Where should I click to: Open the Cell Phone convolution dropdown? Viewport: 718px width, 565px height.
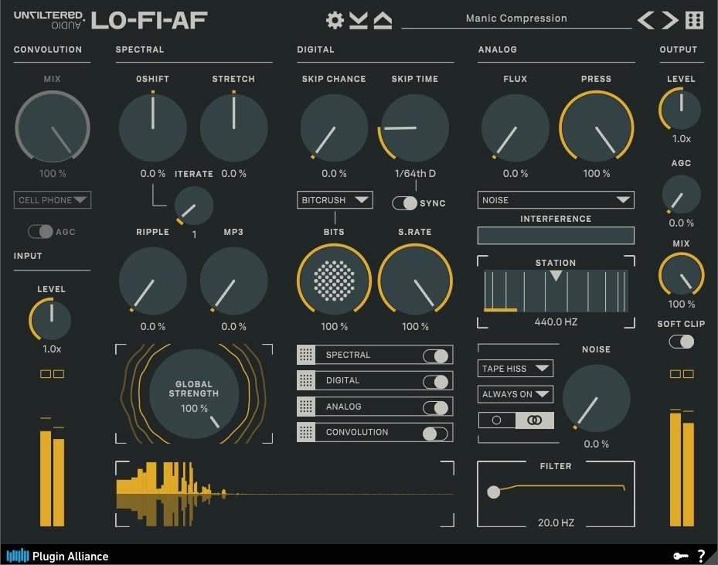(x=52, y=200)
